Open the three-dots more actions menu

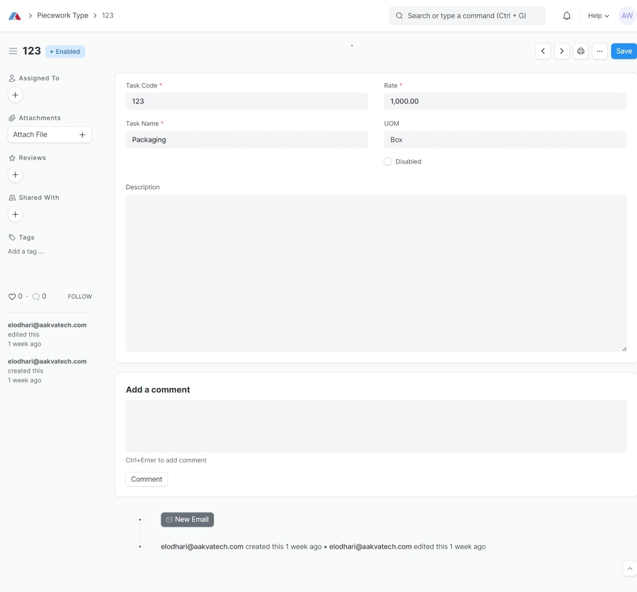599,51
